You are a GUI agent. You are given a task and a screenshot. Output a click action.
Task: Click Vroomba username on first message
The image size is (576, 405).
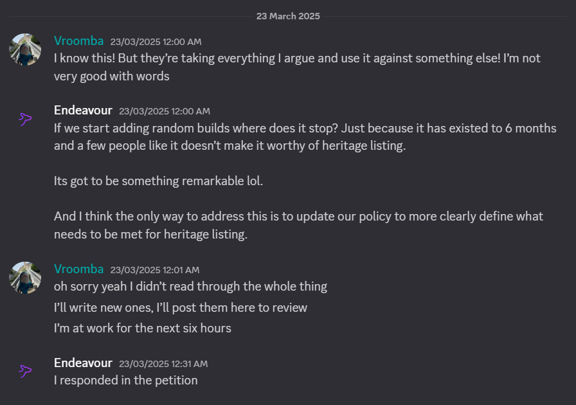78,40
